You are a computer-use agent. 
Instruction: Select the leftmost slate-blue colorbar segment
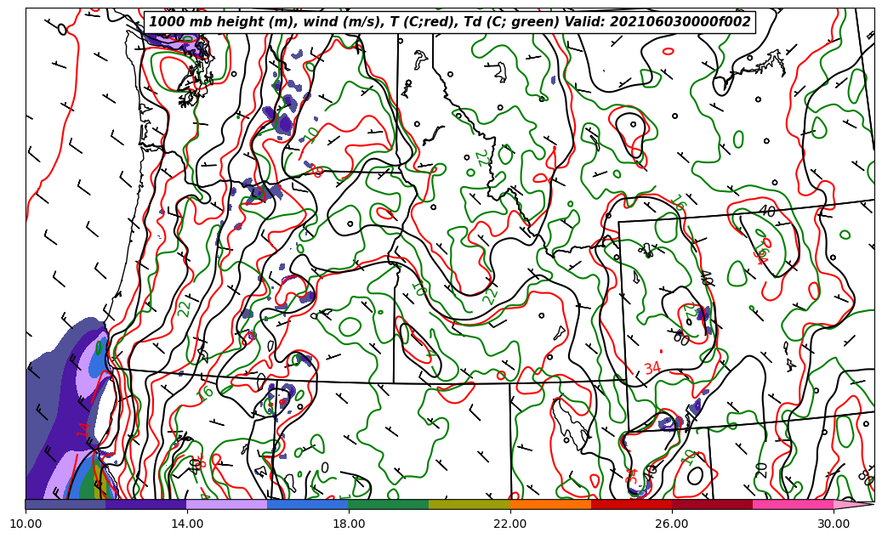[x=65, y=505]
